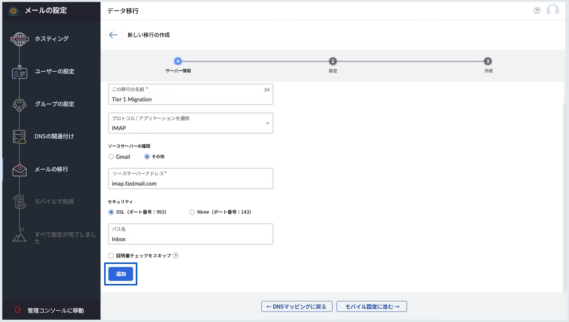This screenshot has width=569, height=322.
Task: Open the group settings icon
Action: (19, 104)
